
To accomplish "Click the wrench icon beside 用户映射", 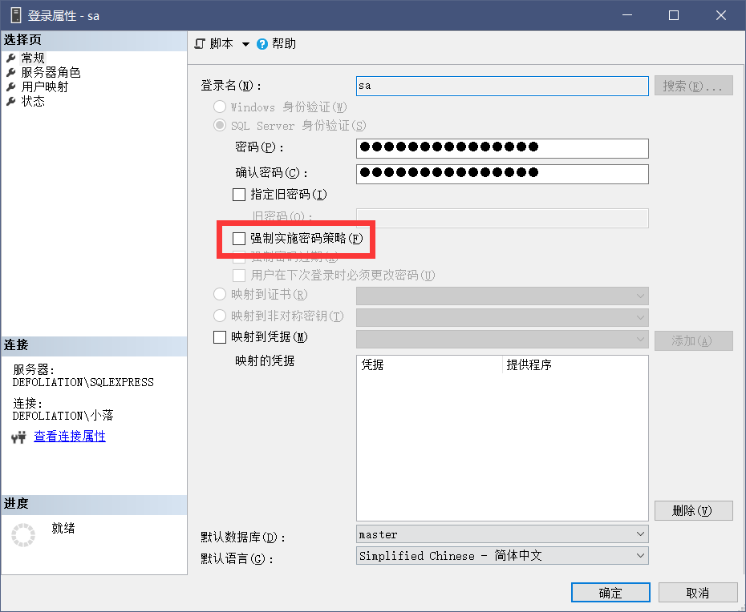I will (x=11, y=87).
